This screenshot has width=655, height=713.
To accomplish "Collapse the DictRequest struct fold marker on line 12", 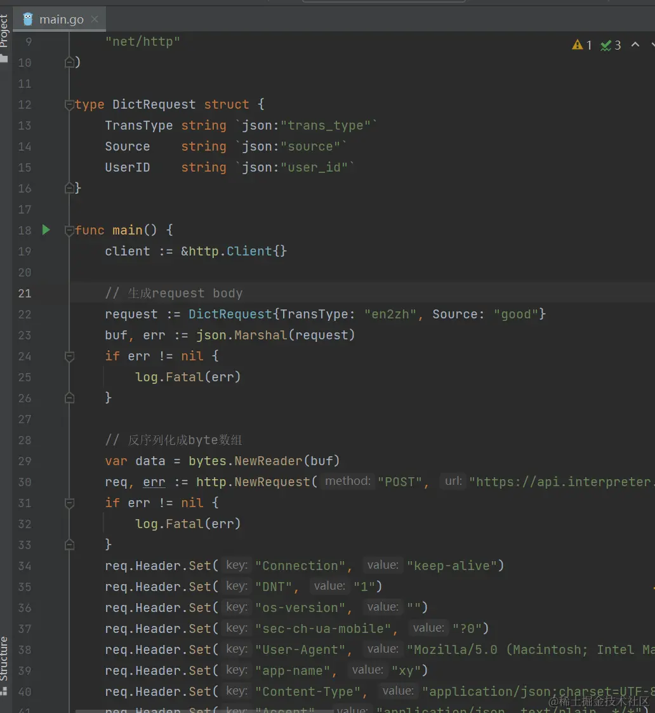I will point(69,105).
